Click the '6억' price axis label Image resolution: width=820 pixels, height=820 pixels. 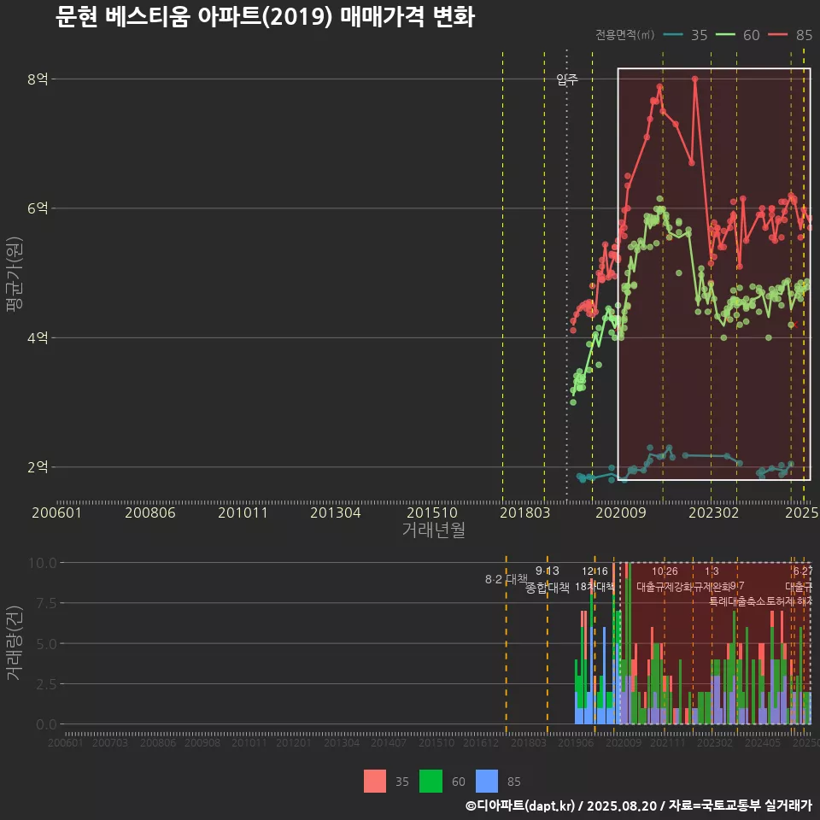(38, 208)
